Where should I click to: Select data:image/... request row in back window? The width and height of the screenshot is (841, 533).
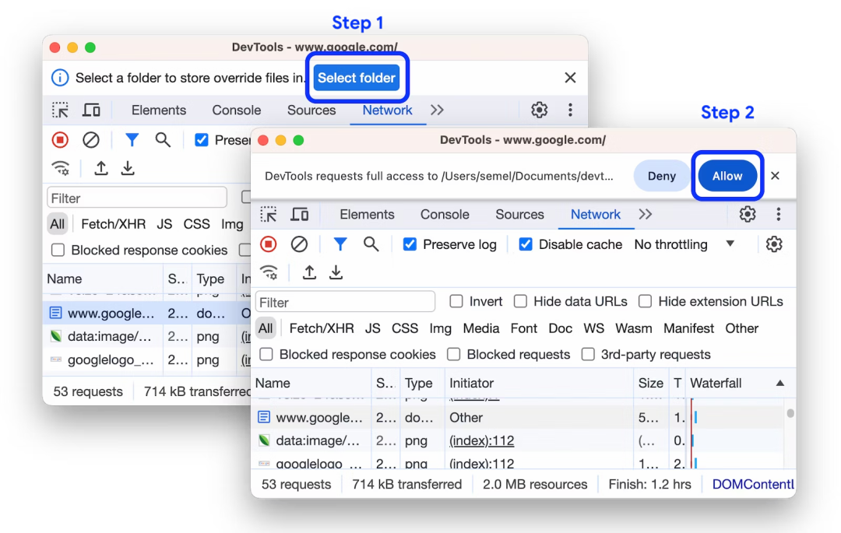[146, 336]
